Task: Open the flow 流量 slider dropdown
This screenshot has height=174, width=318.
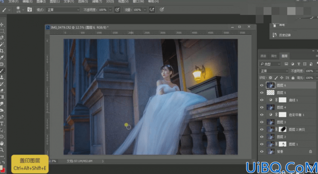Action: (145, 10)
